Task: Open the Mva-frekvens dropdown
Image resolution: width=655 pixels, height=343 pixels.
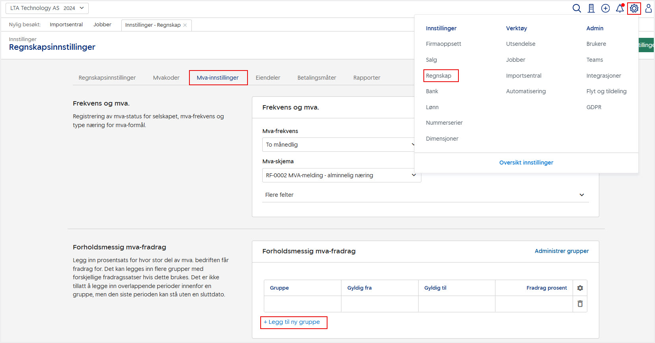Action: coord(338,145)
